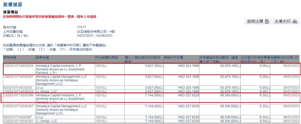Click Himalaya Capital Management in CS20210713E00397 row
This screenshot has width=301, height=124.
tap(61, 110)
